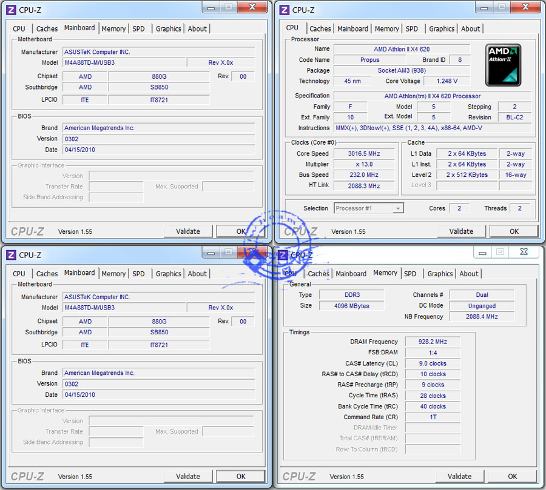Open Mainboard tab in bottom-right window
The width and height of the screenshot is (546, 490).
[351, 274]
